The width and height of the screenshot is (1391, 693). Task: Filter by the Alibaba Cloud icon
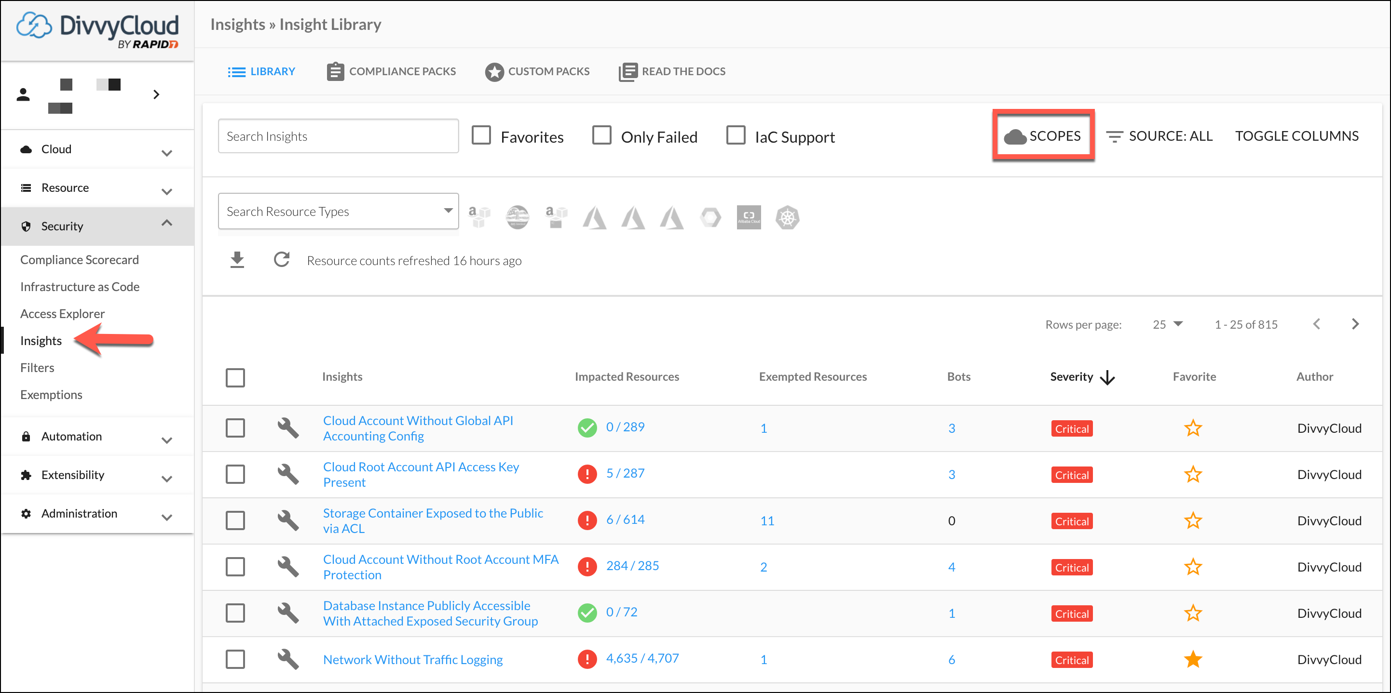point(749,217)
